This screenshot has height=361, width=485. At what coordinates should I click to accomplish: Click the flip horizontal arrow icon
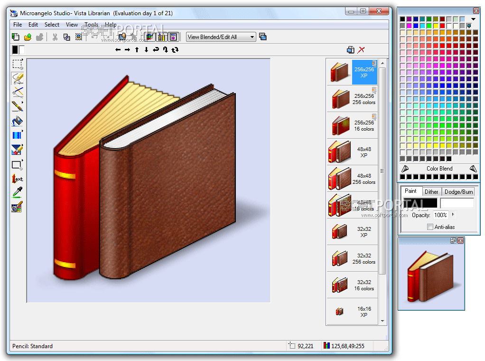[x=156, y=49]
